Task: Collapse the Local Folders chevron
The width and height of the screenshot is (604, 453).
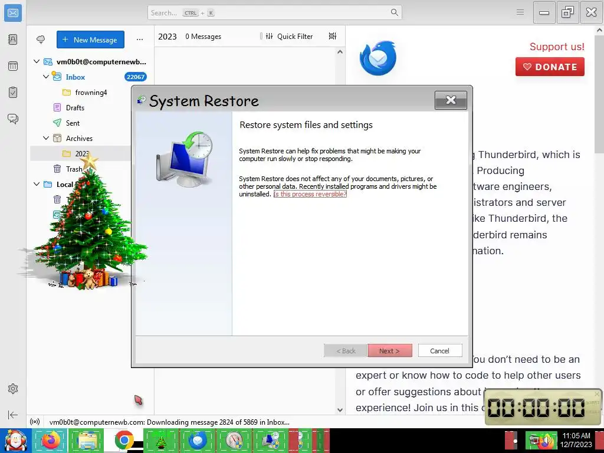Action: [x=37, y=184]
